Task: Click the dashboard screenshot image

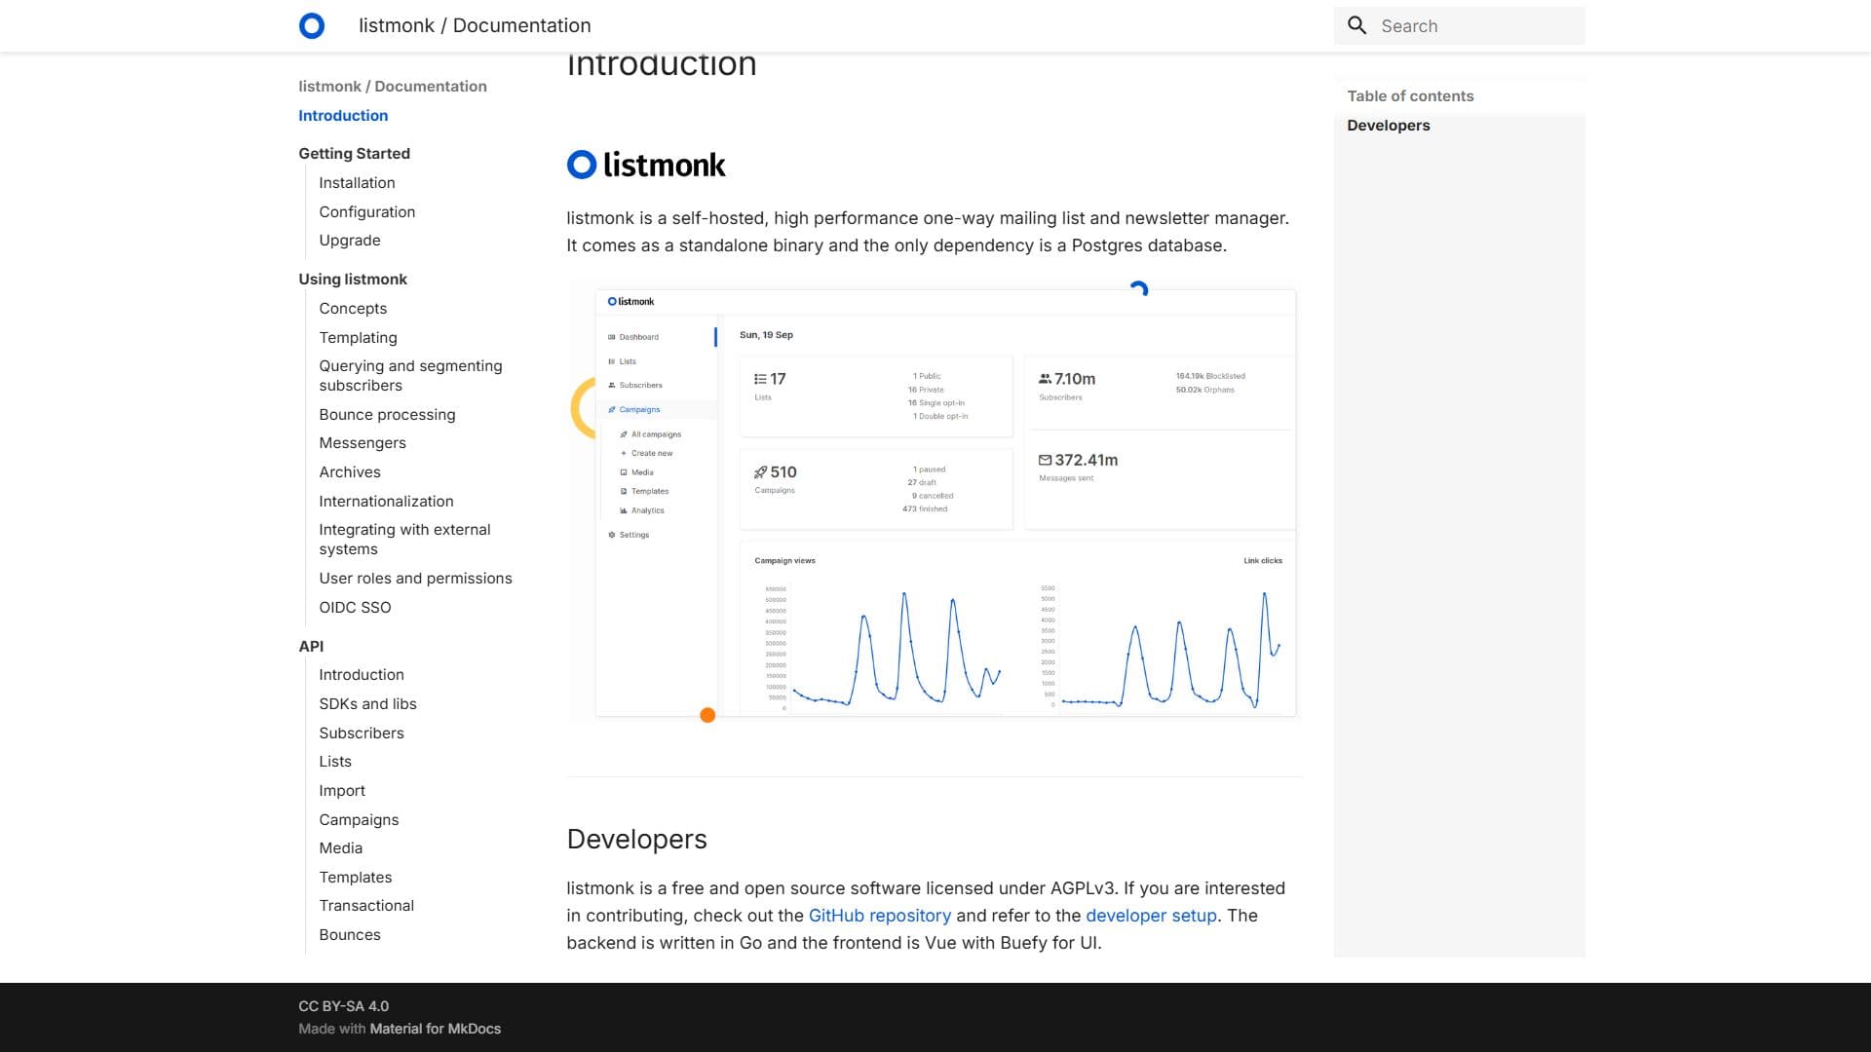Action: 935,503
